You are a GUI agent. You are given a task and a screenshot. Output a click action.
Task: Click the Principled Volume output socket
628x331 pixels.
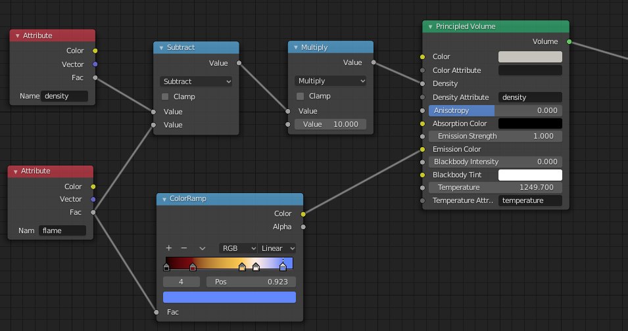(x=569, y=41)
